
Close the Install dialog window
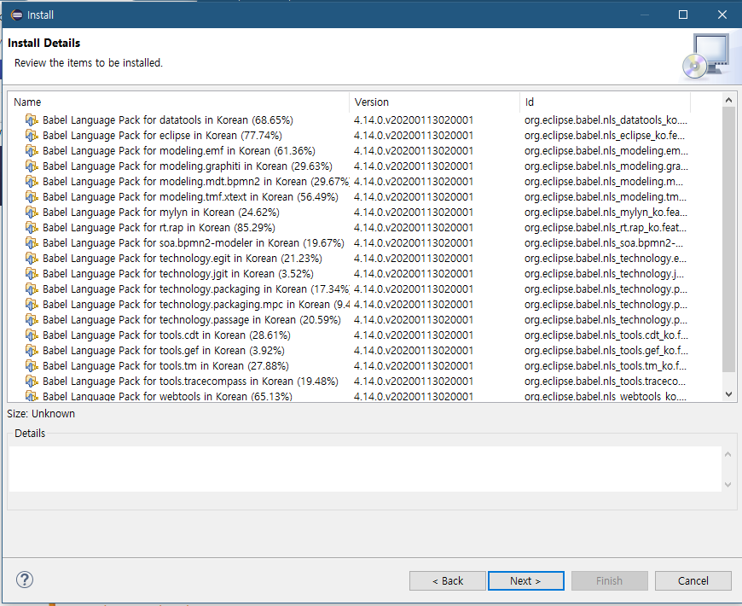[x=722, y=15]
